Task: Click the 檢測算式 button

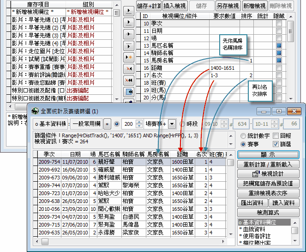Action: (268, 212)
